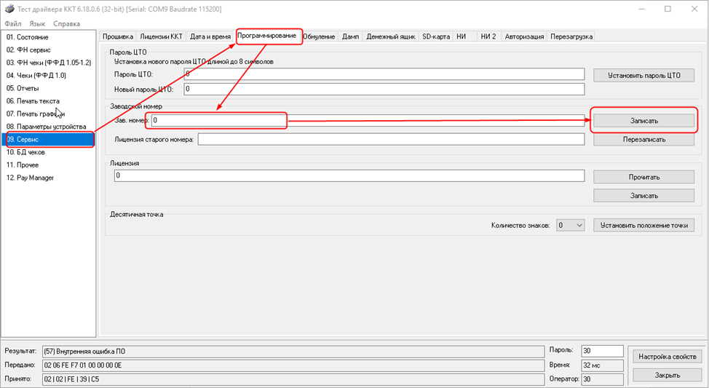
Task: Click the printer app icon in title bar
Action: pos(9,9)
